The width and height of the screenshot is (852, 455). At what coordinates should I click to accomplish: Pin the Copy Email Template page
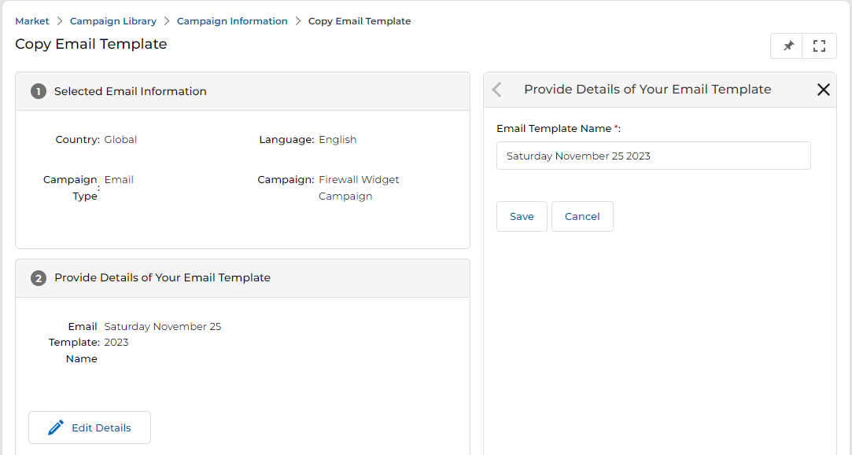(x=787, y=46)
